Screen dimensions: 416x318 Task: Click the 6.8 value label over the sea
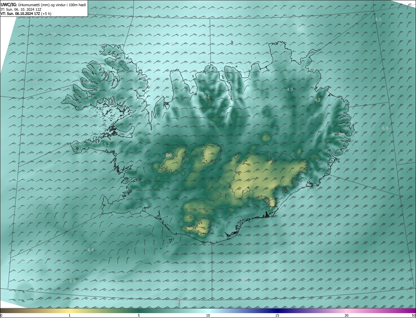coord(72,281)
